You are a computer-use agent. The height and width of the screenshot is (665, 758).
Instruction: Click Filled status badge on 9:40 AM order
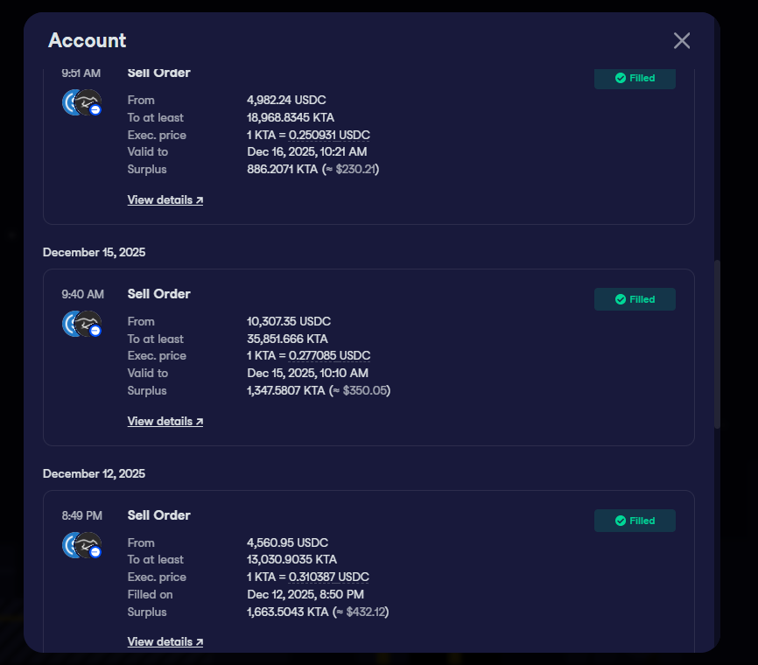(635, 299)
